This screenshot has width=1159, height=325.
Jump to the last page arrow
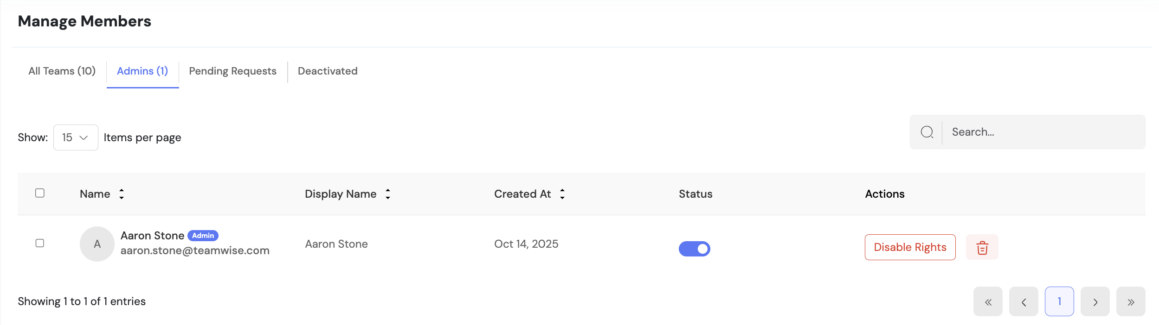tap(1131, 302)
